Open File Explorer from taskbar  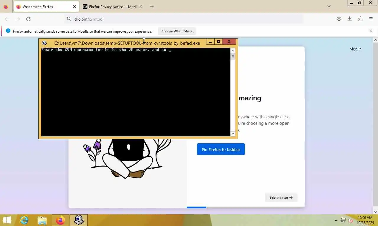pyautogui.click(x=42, y=220)
